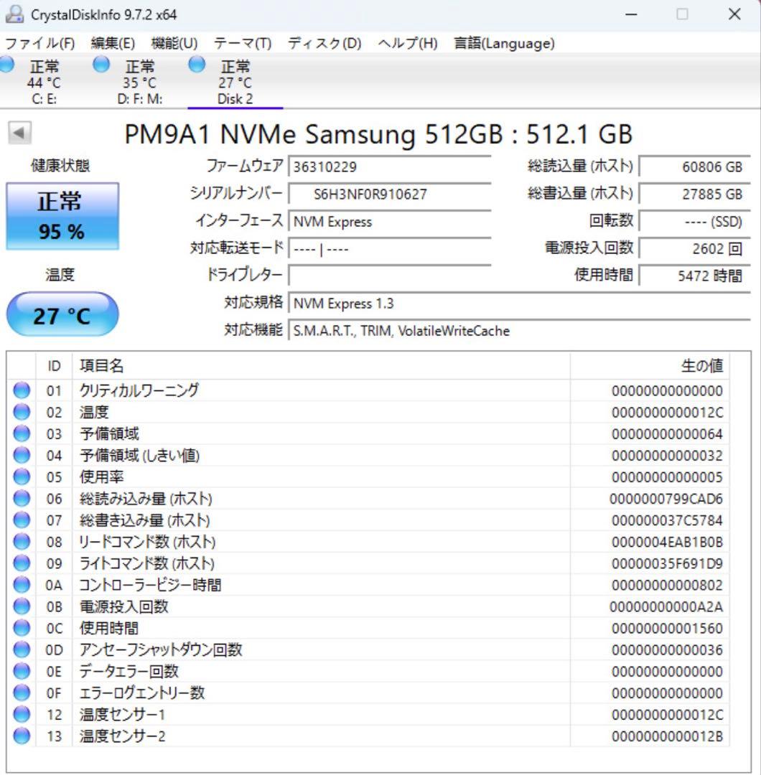The image size is (761, 775).
Task: Click raw value 0000004EAB1B0B
Action: 667,542
